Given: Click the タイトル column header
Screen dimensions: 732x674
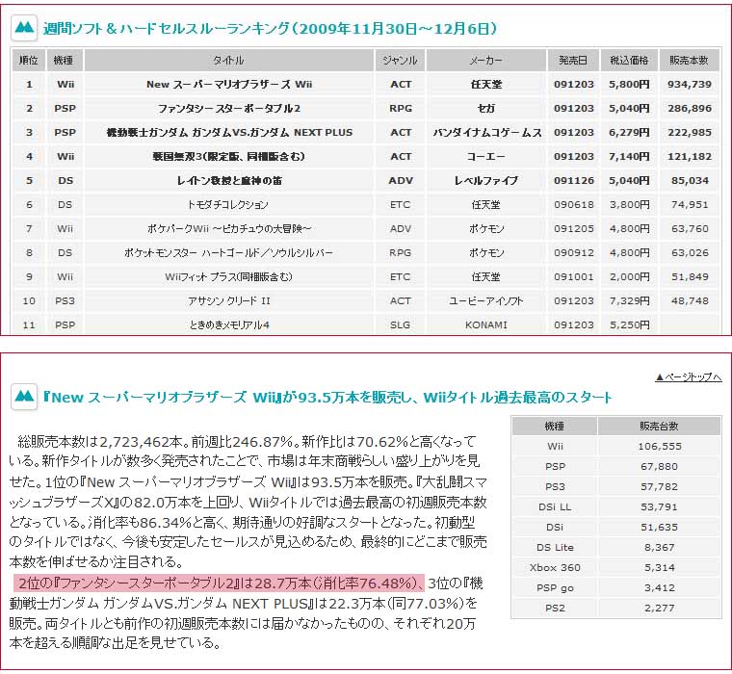Looking at the screenshot, I should point(229,60).
